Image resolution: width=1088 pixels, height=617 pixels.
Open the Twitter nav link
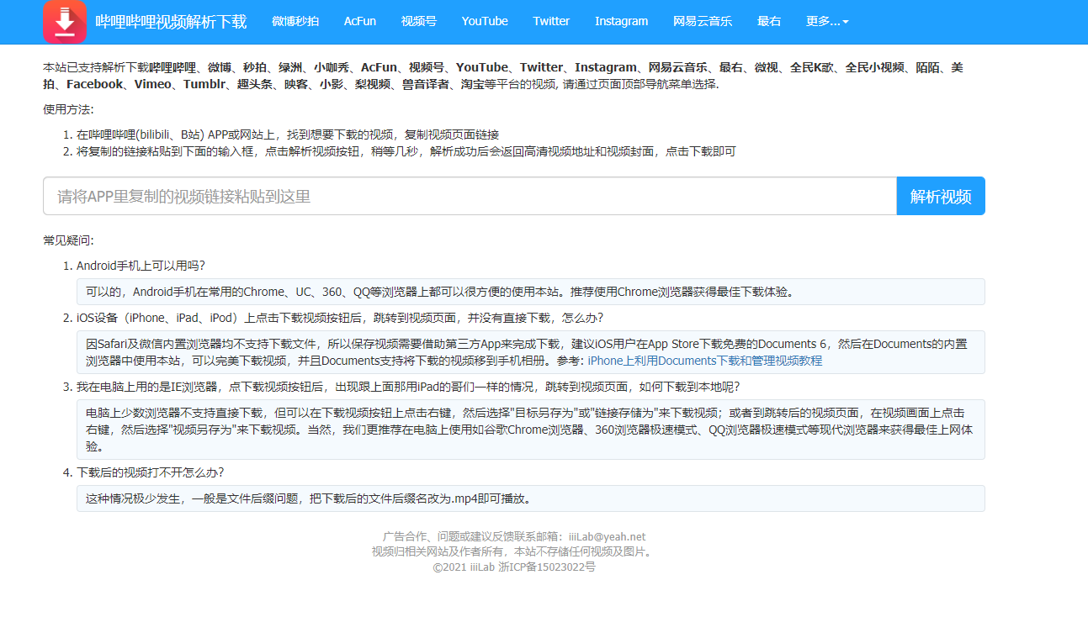pyautogui.click(x=551, y=21)
